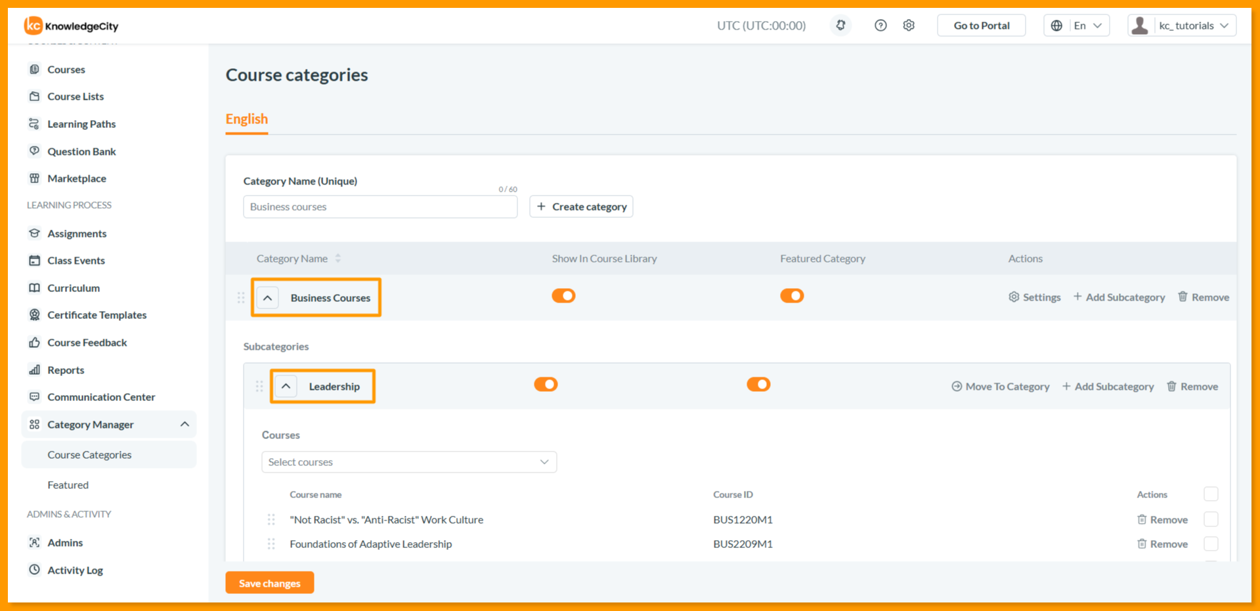Click the Go to Portal button
The height and width of the screenshot is (611, 1260).
[982, 26]
